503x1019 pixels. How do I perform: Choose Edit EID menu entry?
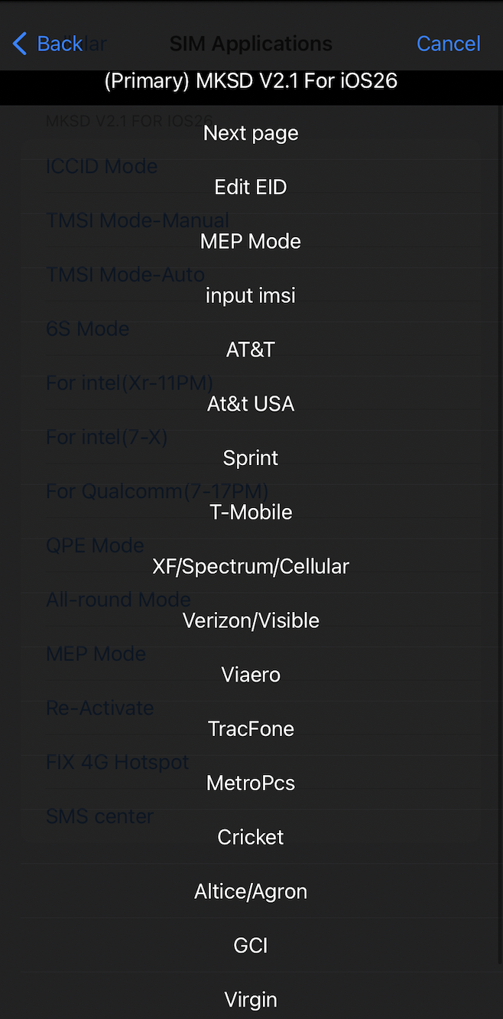pyautogui.click(x=251, y=187)
